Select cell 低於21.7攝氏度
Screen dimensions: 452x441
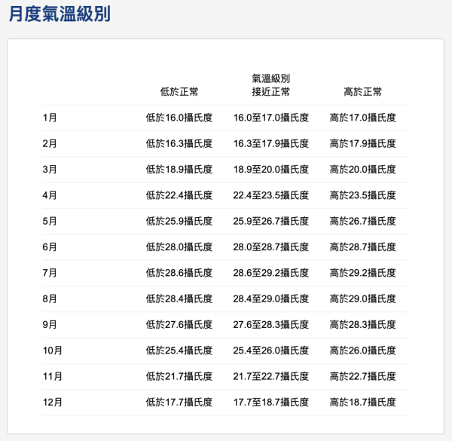click(179, 376)
